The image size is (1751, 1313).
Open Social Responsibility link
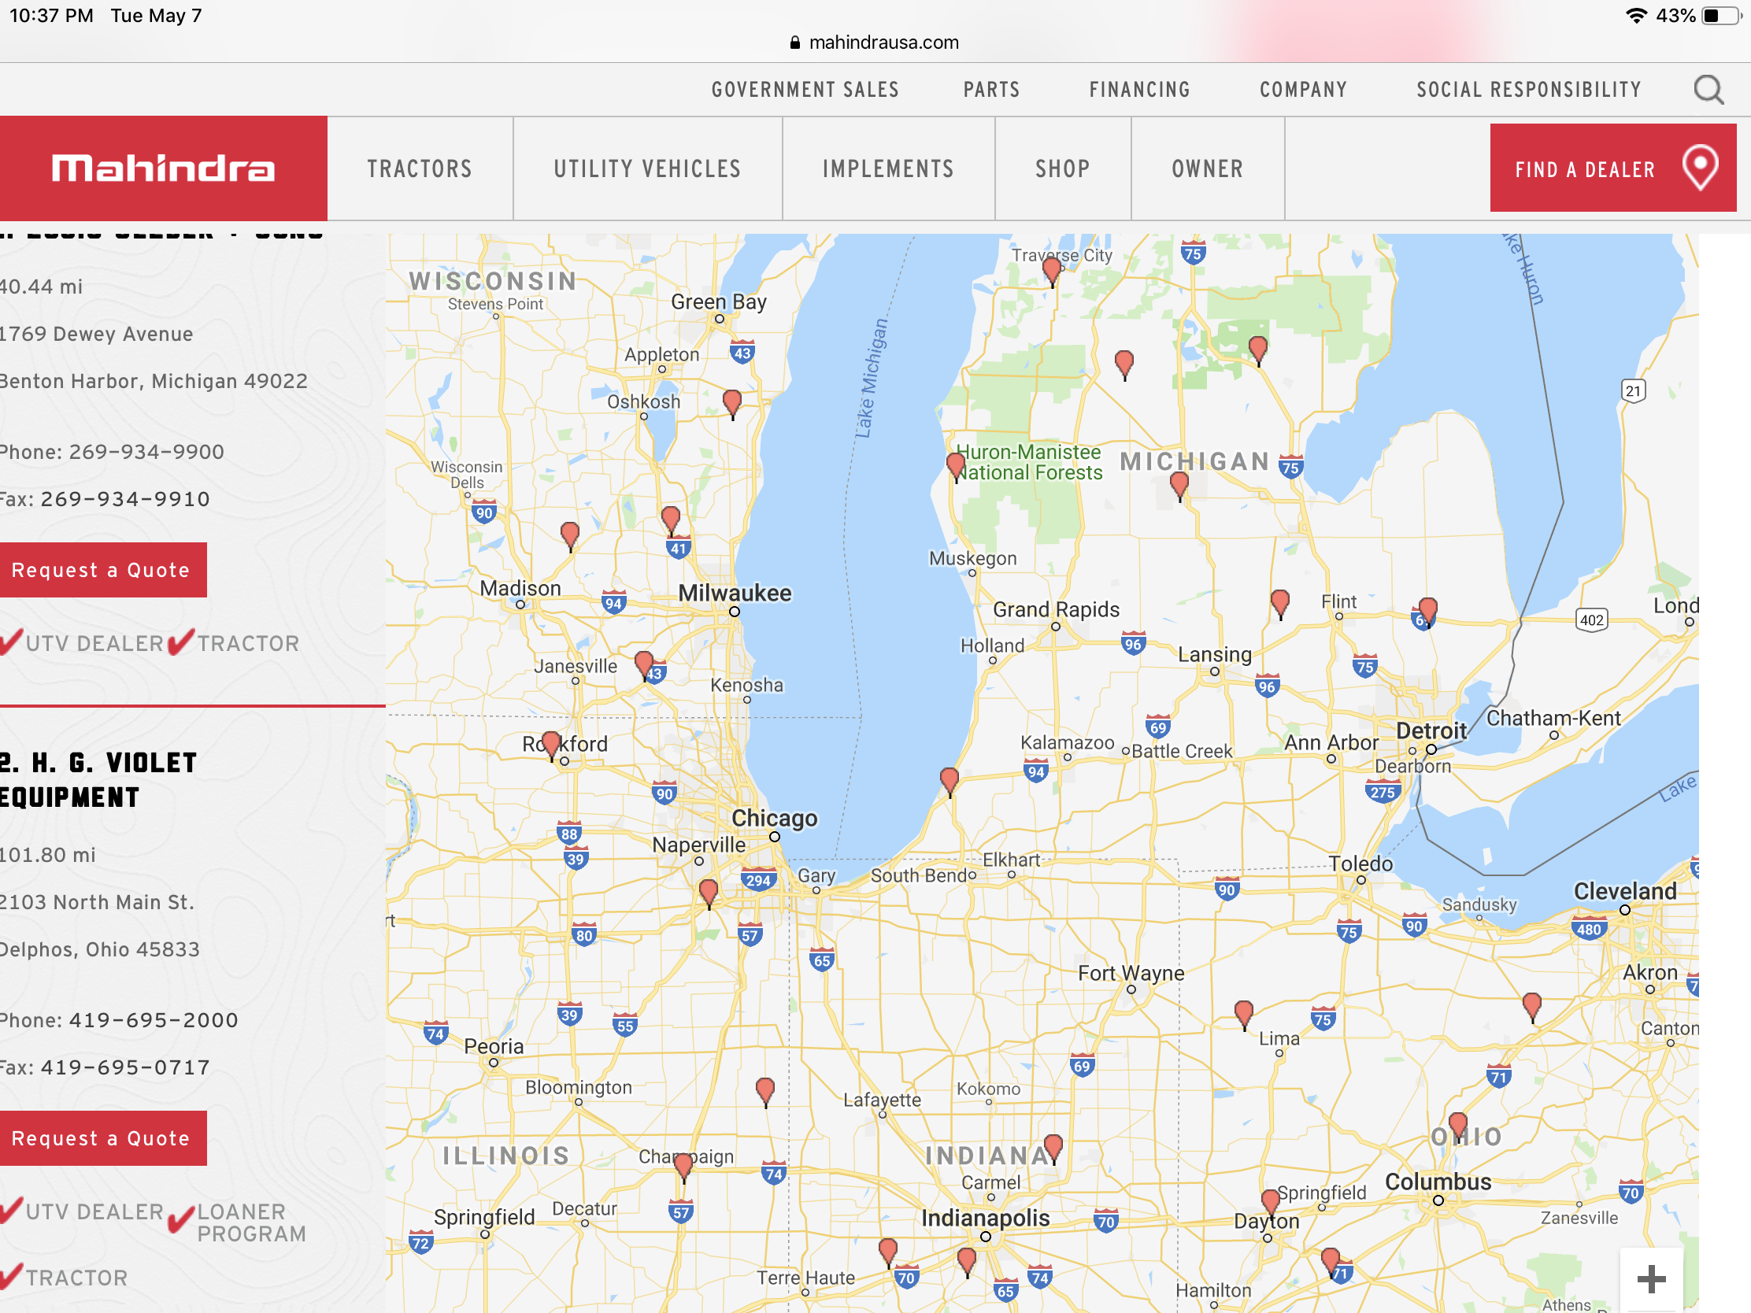click(x=1528, y=90)
